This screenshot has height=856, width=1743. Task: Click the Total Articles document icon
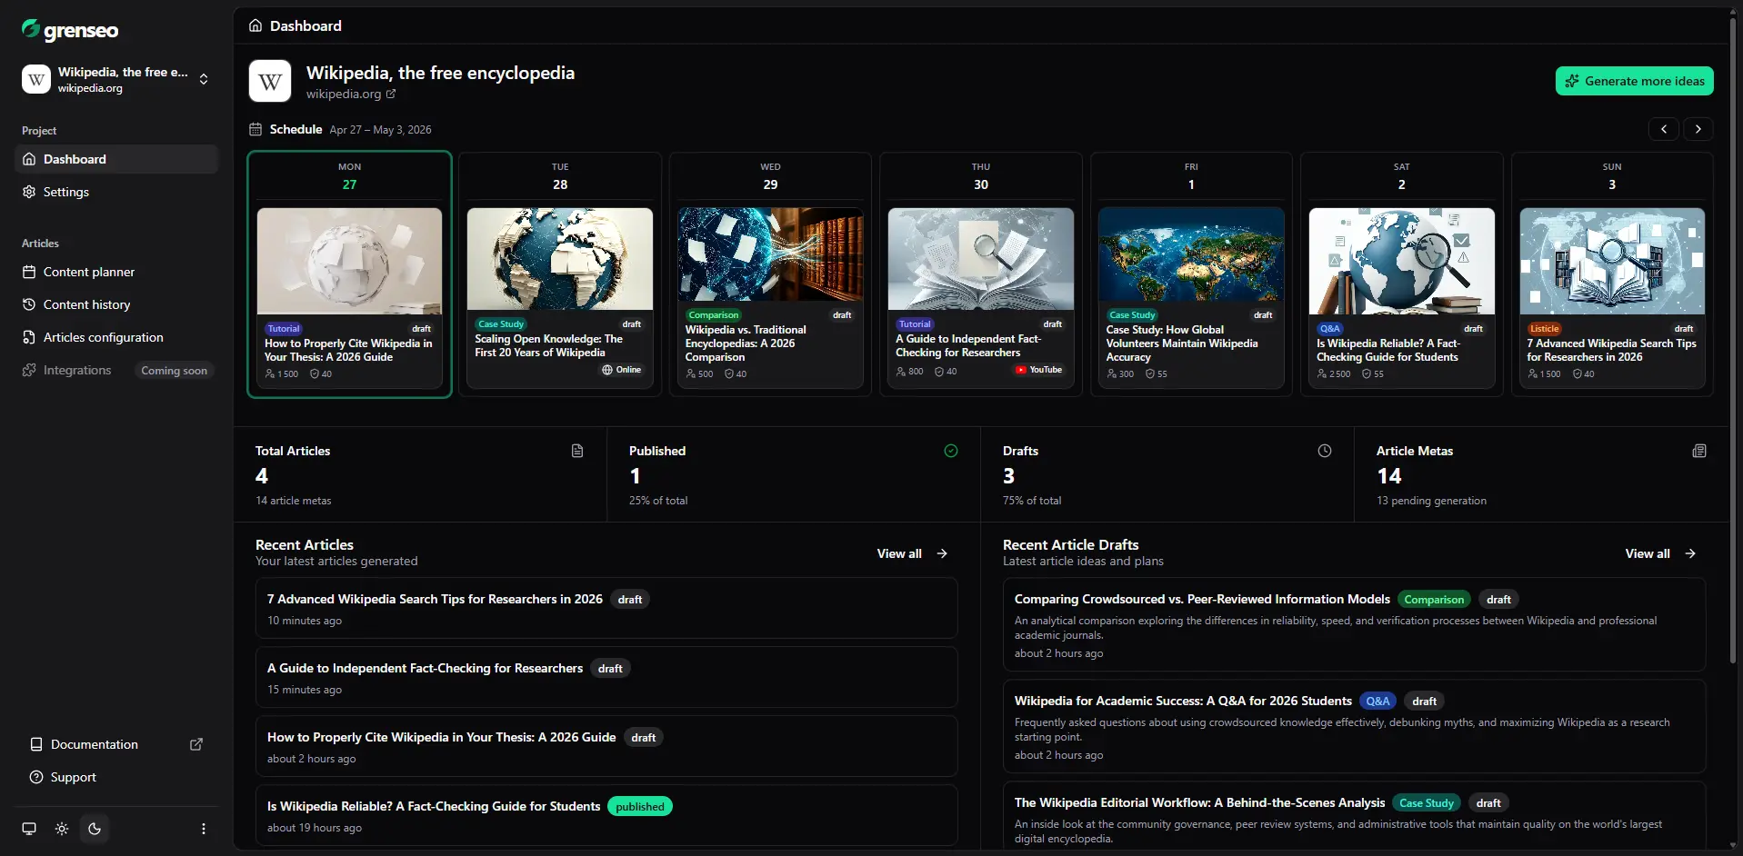577,451
